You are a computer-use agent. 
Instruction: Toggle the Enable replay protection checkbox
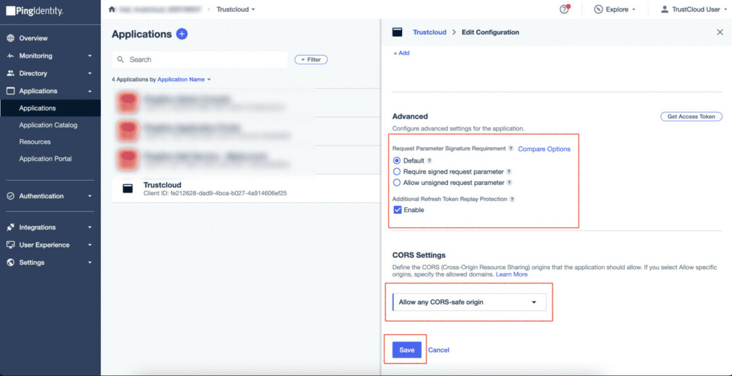click(x=398, y=210)
